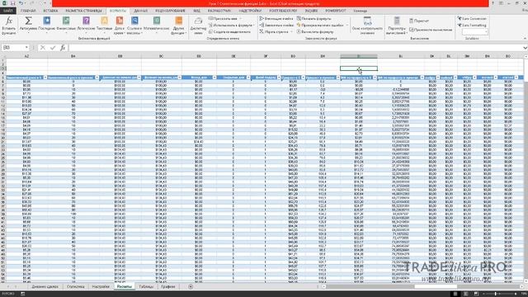Switch to the Рецензирование ribbon tab
The height and width of the screenshot is (297, 528).
(x=170, y=11)
